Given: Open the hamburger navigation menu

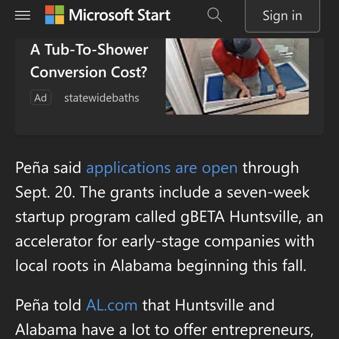Looking at the screenshot, I should (x=23, y=15).
